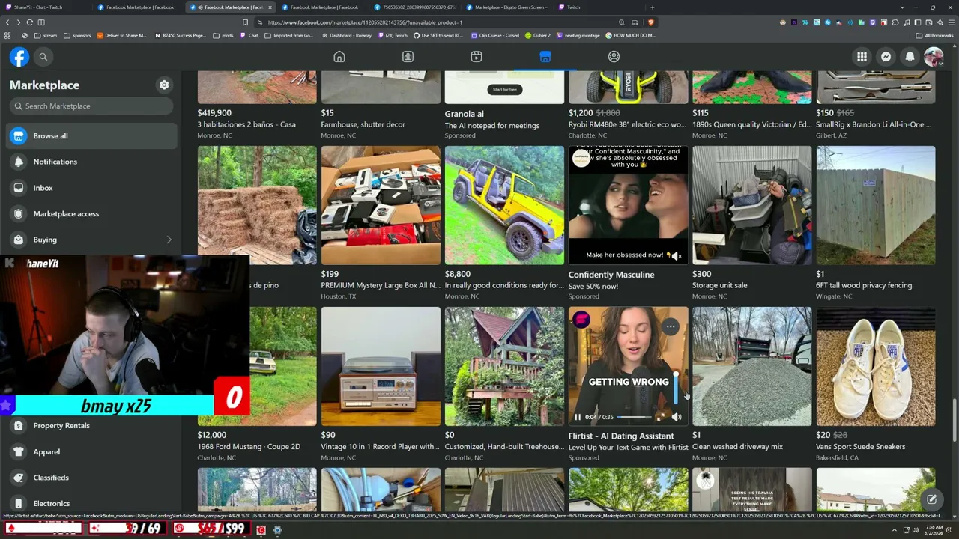Open the Facebook search magnifier icon
Screen dimensions: 959x539
43,57
